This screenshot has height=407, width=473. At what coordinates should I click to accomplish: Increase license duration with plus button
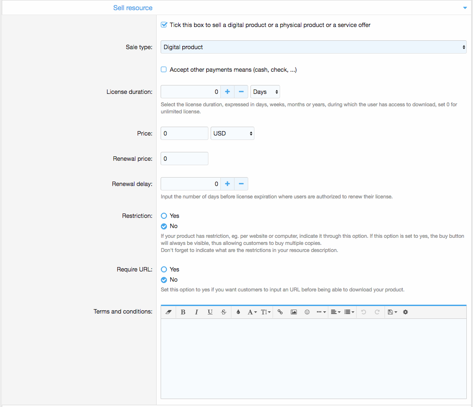[227, 92]
